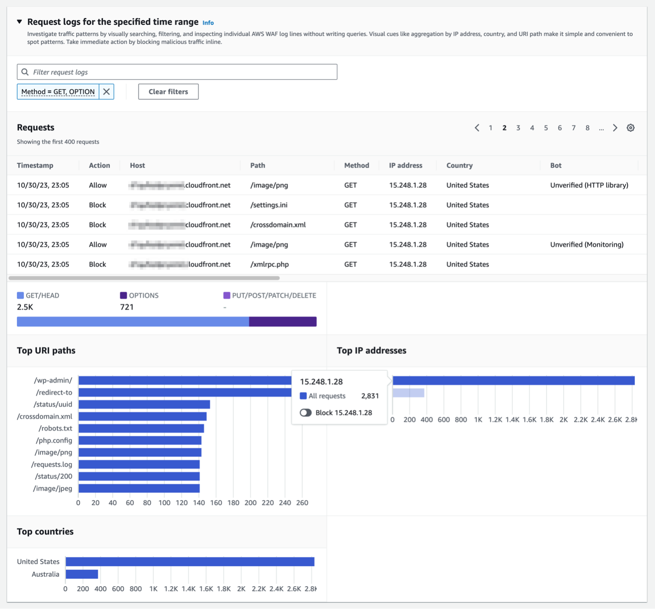Click the Unverified (HTTP library) bot cell
The image size is (655, 610).
coord(589,185)
